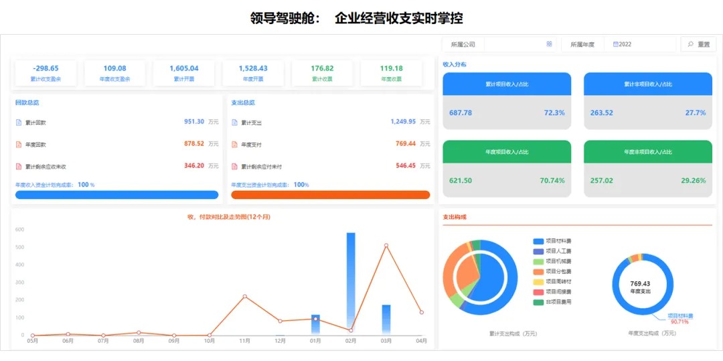Click the 支出总览 section title

click(243, 103)
